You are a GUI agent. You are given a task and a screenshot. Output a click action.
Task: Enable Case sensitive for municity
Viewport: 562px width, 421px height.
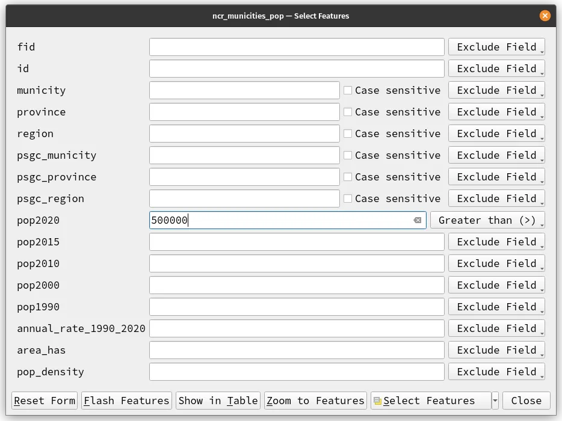pyautogui.click(x=348, y=90)
